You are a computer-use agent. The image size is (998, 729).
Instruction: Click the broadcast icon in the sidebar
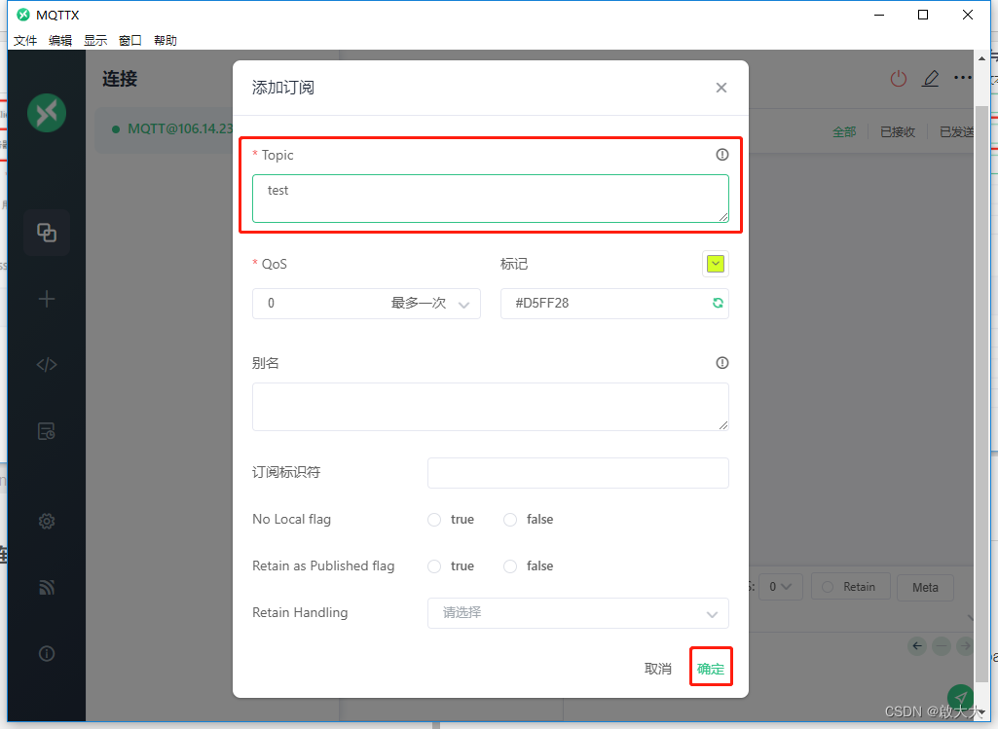coord(46,587)
